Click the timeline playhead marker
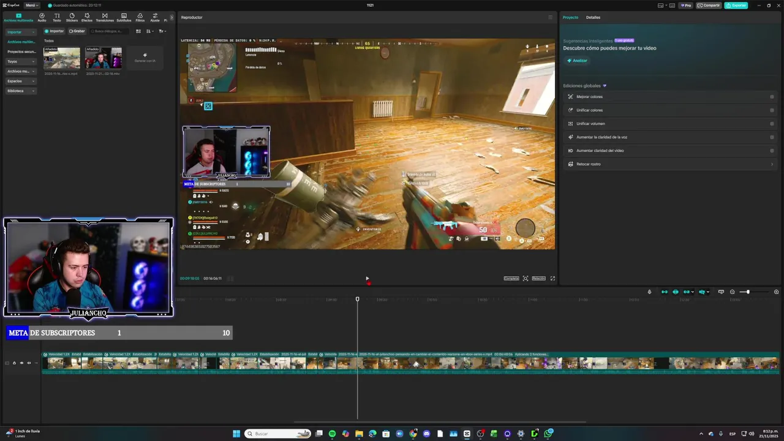The height and width of the screenshot is (441, 784). [x=358, y=299]
